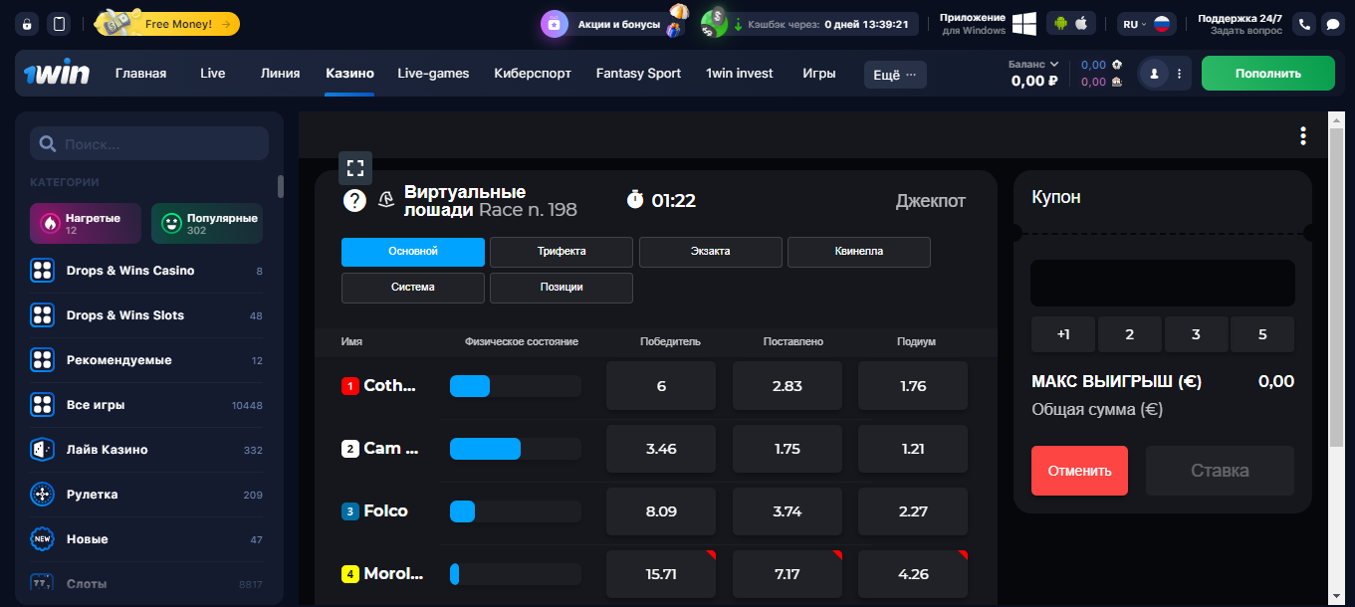Open the Лайв Казино category
This screenshot has height=607, width=1355.
pos(146,450)
